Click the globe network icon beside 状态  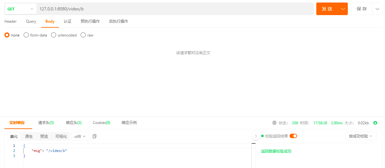(274, 123)
